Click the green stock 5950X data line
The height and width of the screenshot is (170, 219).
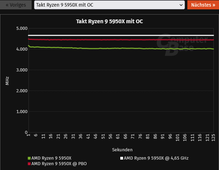121,48
